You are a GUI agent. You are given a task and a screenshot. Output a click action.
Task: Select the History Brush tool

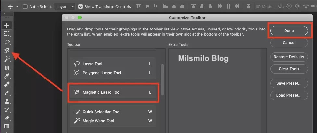tap(7, 110)
